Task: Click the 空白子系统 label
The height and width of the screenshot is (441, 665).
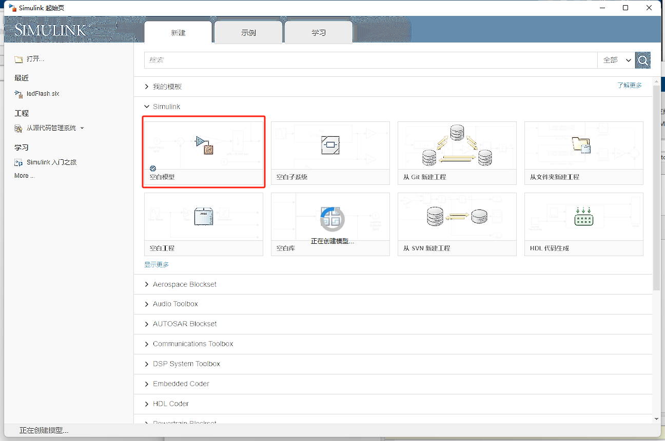Action: 292,177
